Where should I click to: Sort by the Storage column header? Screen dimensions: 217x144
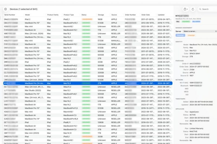pos(101,15)
